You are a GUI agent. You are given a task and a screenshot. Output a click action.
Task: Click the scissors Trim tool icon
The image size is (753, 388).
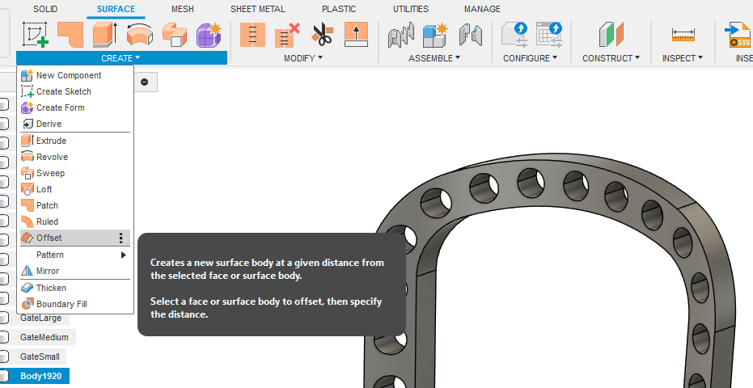point(322,34)
